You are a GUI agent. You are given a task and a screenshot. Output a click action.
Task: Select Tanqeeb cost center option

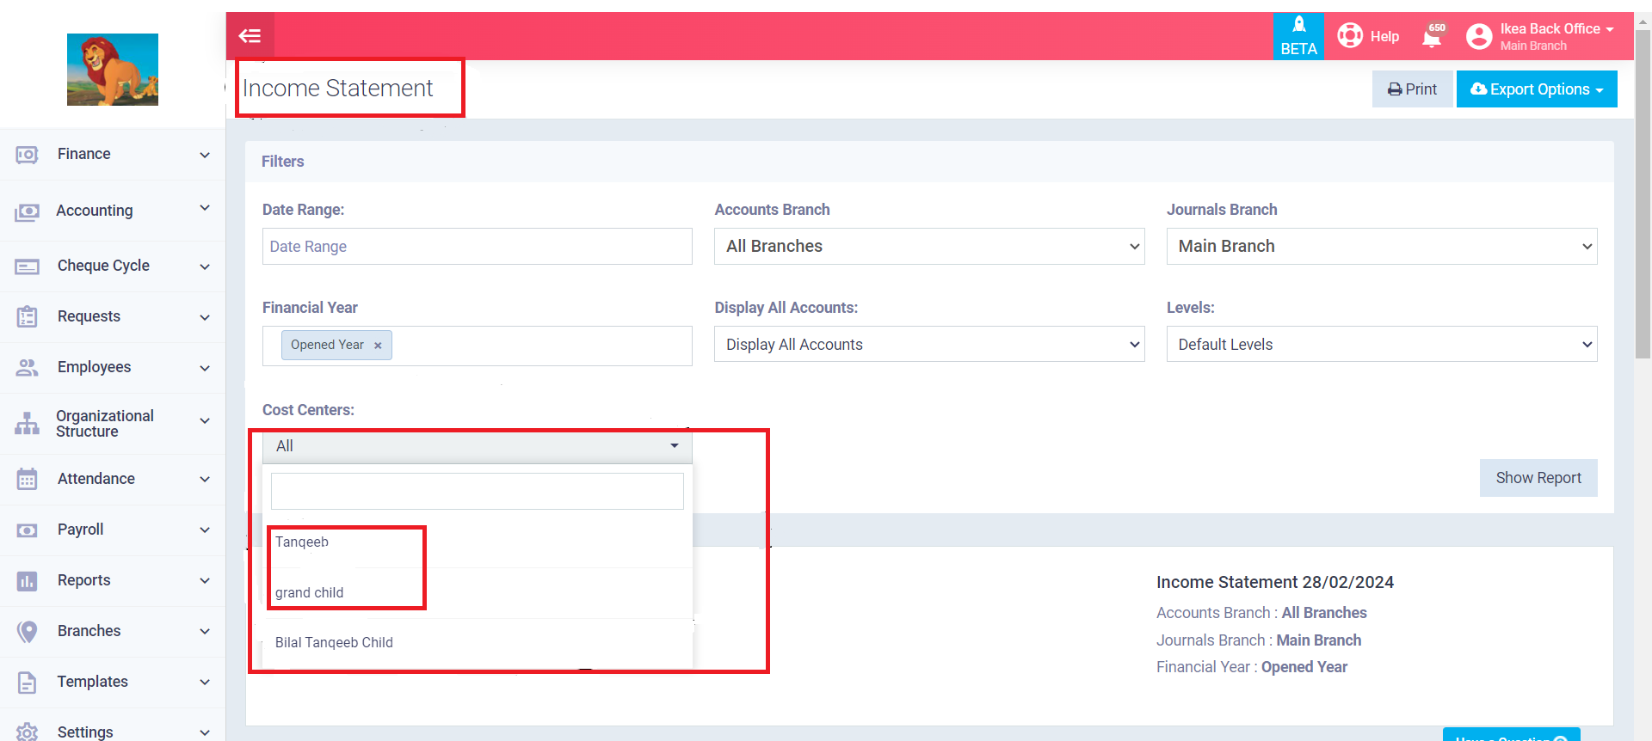[302, 542]
